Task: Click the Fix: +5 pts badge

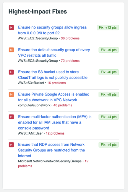Action: (109, 95)
